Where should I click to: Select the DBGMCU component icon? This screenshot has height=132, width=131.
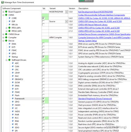(13, 79)
